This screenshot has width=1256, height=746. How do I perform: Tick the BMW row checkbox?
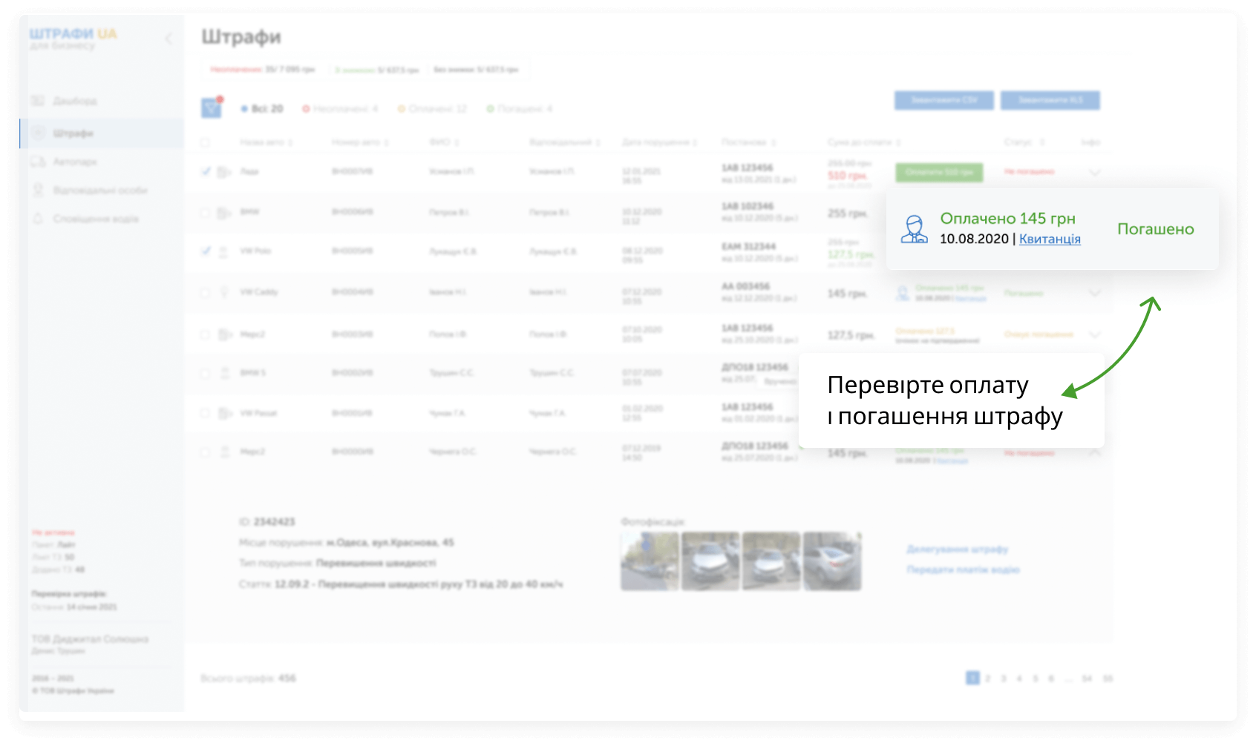(x=205, y=213)
